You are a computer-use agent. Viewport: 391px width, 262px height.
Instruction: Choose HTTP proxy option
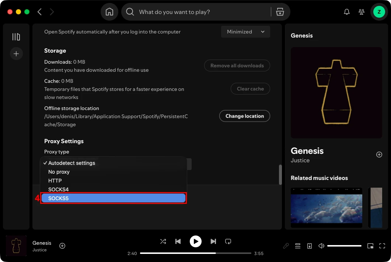tap(114, 181)
